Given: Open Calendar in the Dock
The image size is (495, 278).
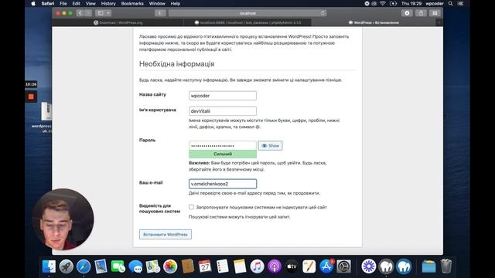Looking at the screenshot, I should click(x=205, y=266).
